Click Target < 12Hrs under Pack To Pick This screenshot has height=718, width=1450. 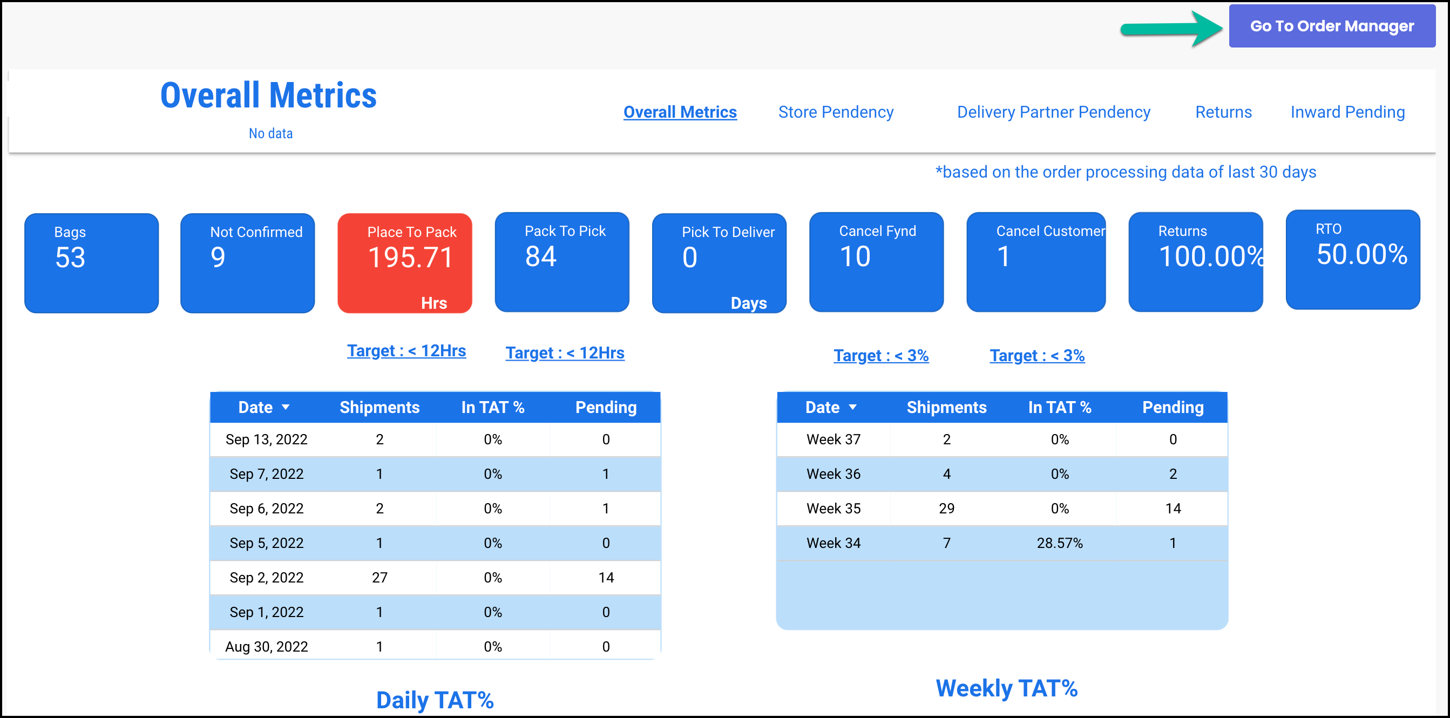click(x=565, y=353)
